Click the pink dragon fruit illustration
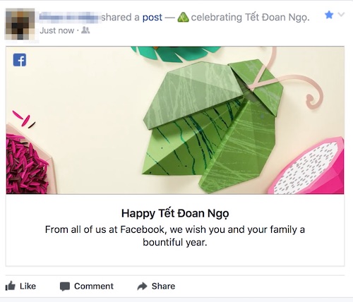 point(308,167)
